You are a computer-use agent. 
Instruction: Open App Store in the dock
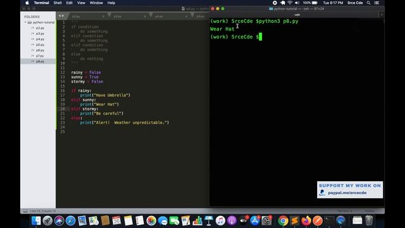(x=254, y=220)
